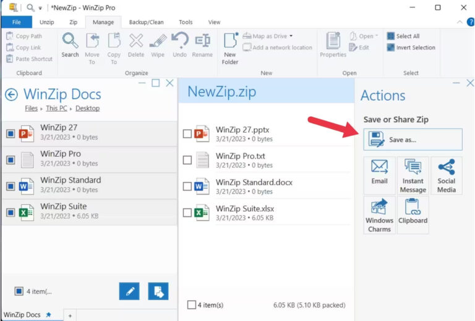
Task: Click the blue pencil edit icon
Action: (x=129, y=291)
